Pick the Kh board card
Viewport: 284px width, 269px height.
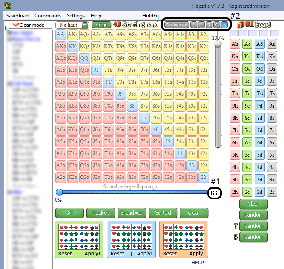pos(235,56)
